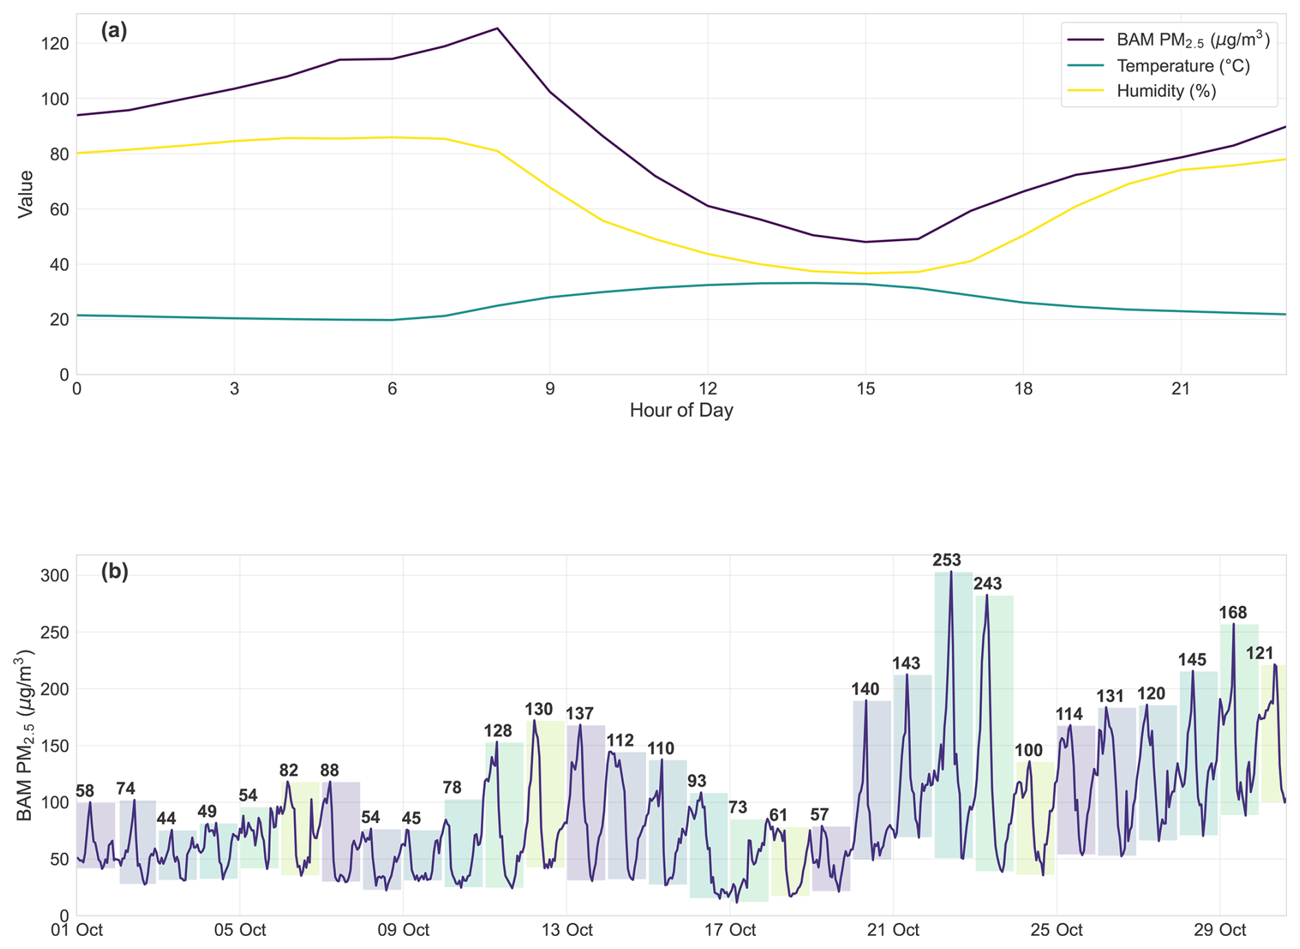Click the panel (a) label

click(x=114, y=31)
